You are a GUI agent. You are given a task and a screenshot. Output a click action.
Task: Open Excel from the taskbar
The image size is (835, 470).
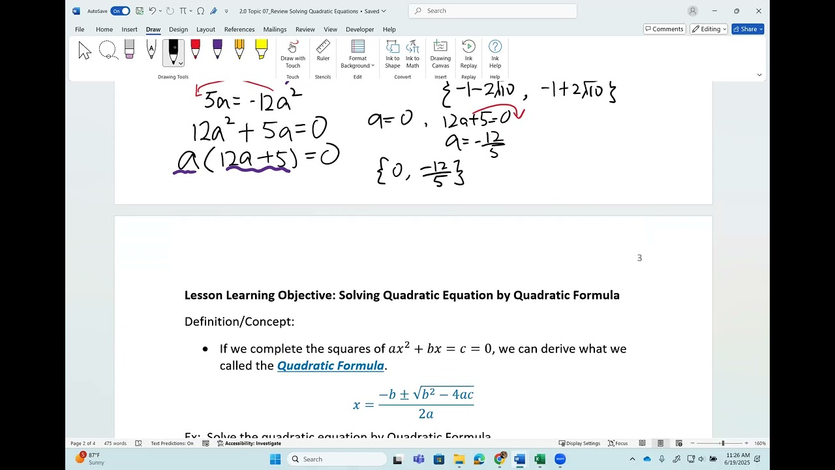(x=539, y=459)
